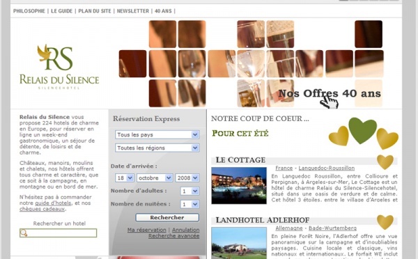Click the Rechercher button
Viewport: 418px width, 259px height.
pyautogui.click(x=167, y=217)
